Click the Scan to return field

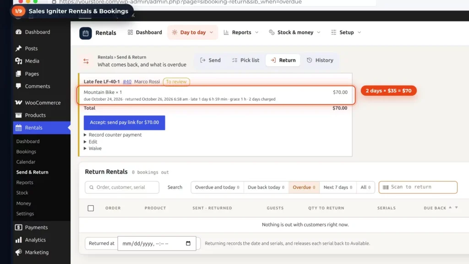418,187
